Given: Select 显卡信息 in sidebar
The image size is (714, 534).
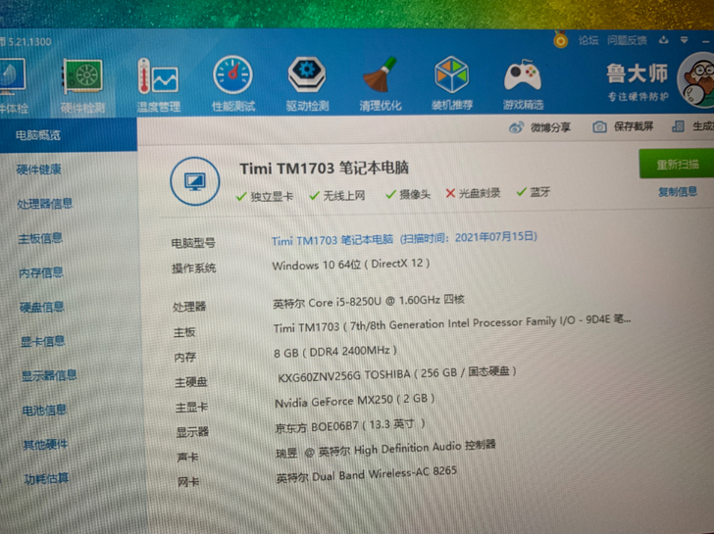Looking at the screenshot, I should [x=43, y=341].
